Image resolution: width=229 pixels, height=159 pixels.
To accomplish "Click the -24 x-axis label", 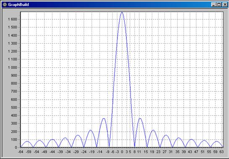I will coord(84,152).
